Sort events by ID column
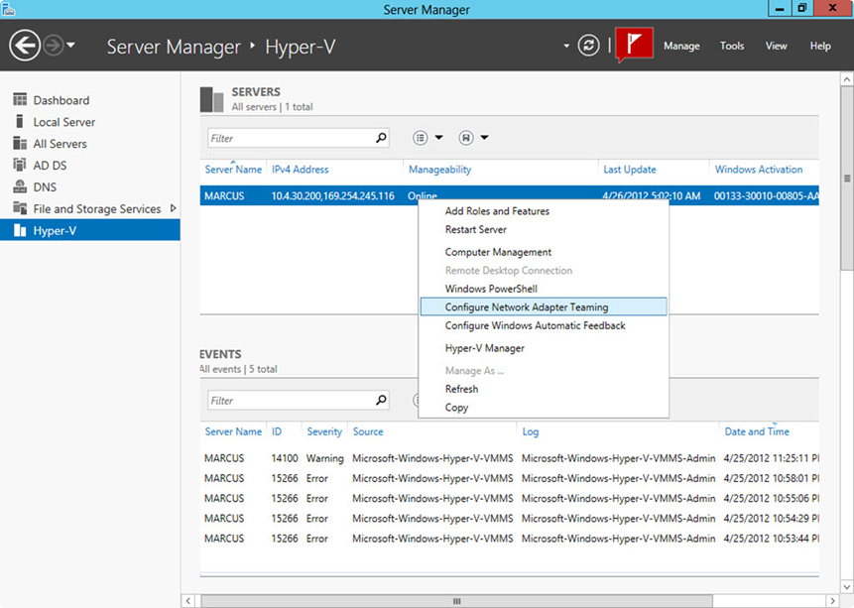The width and height of the screenshot is (854, 608). 277,431
